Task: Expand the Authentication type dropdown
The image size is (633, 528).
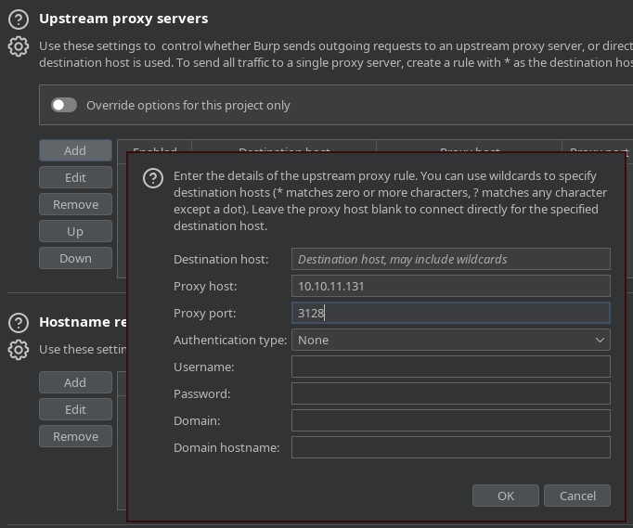Action: pos(450,340)
